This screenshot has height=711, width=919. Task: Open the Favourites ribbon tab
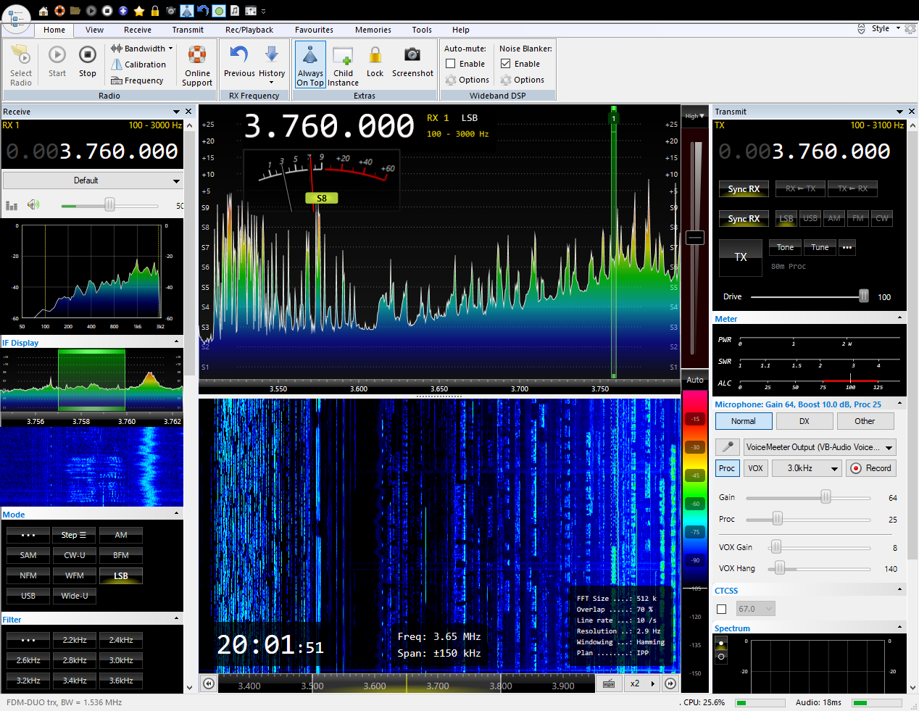(x=314, y=30)
